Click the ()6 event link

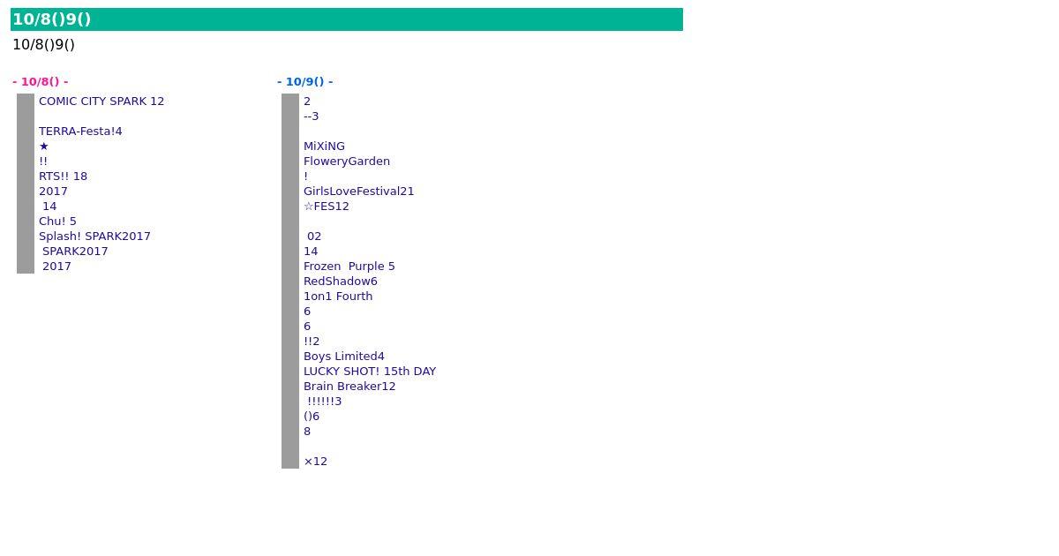click(312, 417)
